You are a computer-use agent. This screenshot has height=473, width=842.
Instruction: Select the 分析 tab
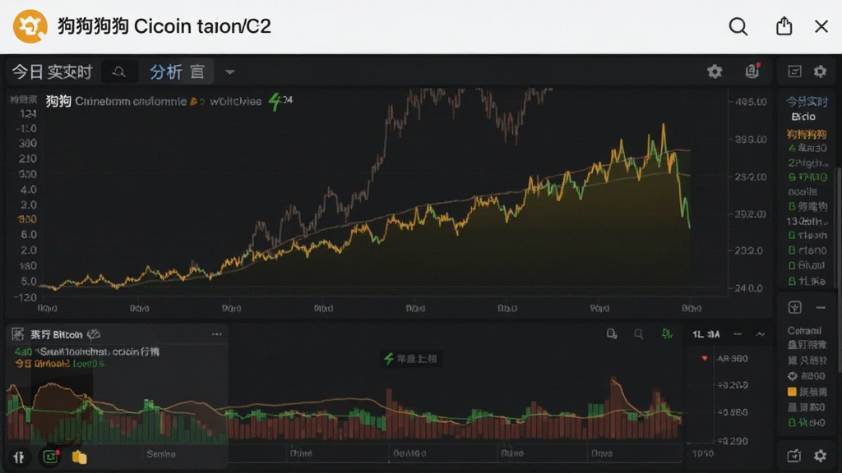[x=165, y=72]
